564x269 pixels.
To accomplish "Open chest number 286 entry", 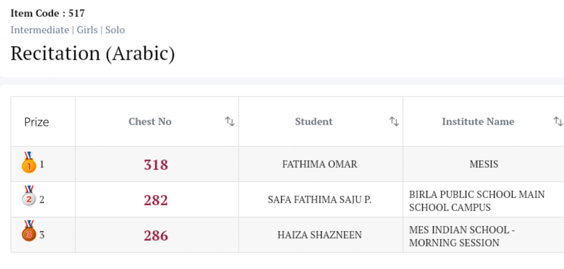I will [156, 235].
